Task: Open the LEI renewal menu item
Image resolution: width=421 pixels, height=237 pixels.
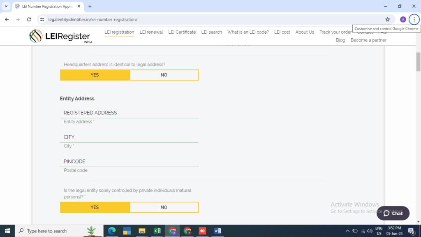Action: coord(151,32)
